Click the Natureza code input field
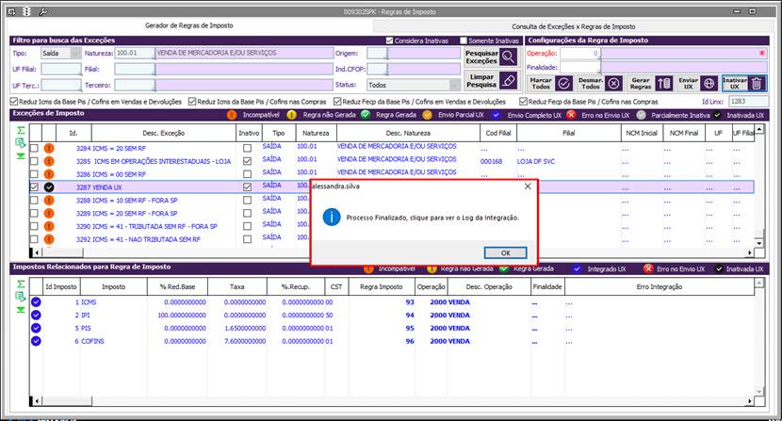The image size is (782, 421). [133, 54]
